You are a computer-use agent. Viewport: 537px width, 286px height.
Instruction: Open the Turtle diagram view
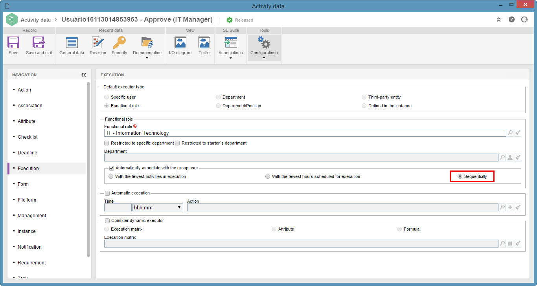pyautogui.click(x=204, y=46)
